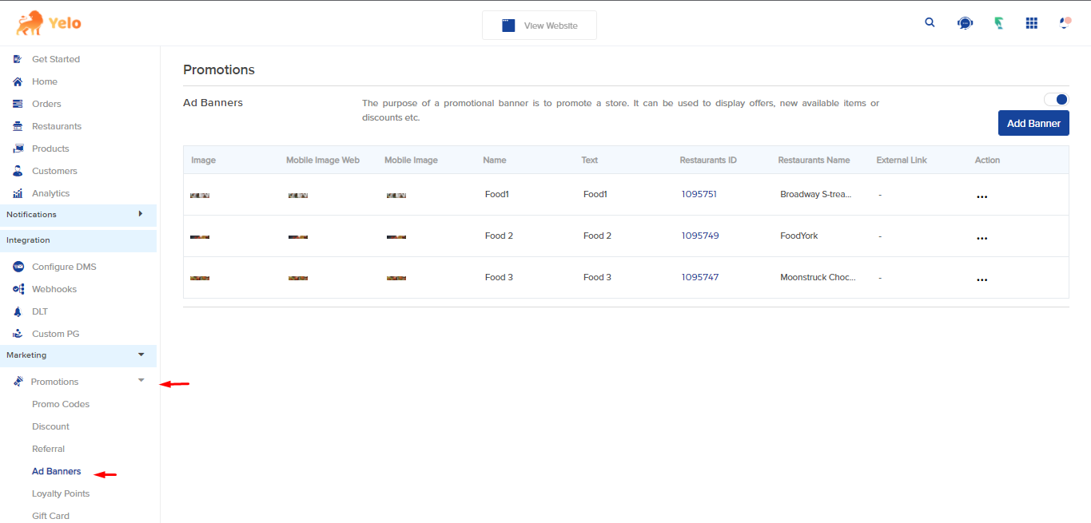Open the apps grid icon
This screenshot has width=1091, height=523.
[1031, 23]
